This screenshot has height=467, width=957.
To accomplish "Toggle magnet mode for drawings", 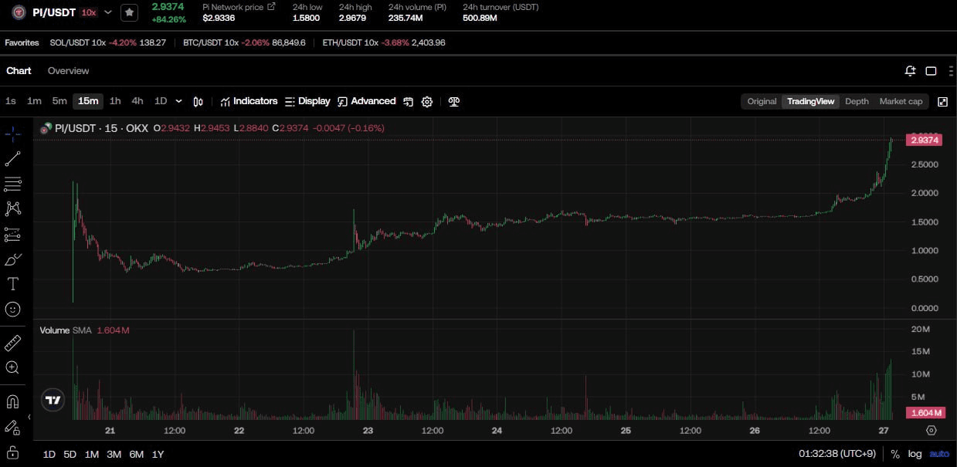I will [12, 401].
